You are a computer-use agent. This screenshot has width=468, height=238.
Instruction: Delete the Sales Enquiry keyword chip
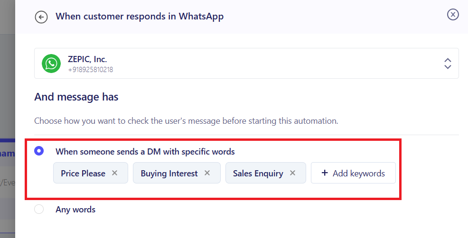tap(292, 173)
